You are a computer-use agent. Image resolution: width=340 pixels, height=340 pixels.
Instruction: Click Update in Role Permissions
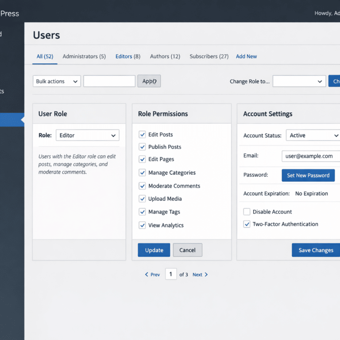154,250
